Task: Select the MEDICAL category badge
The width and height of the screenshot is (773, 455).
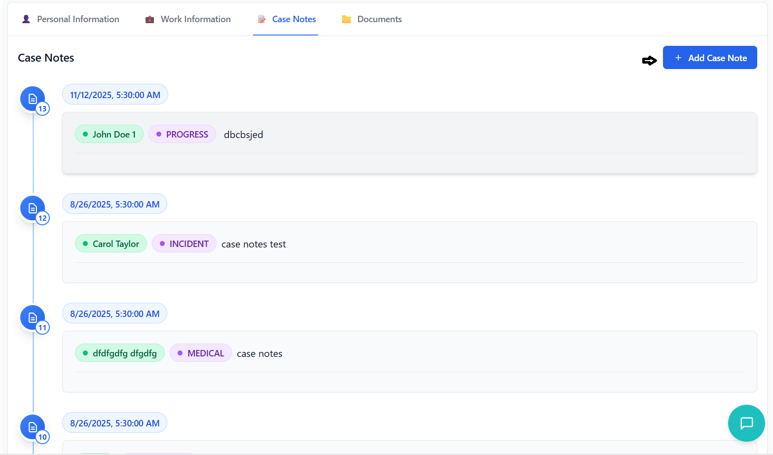Action: point(201,353)
